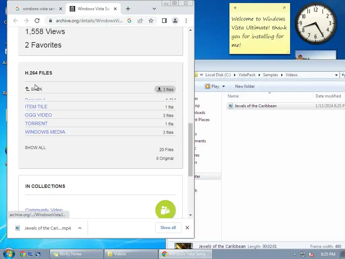Click the slideshow gadget thumbnail
Viewport: 345px width, 259px height.
pos(315,55)
